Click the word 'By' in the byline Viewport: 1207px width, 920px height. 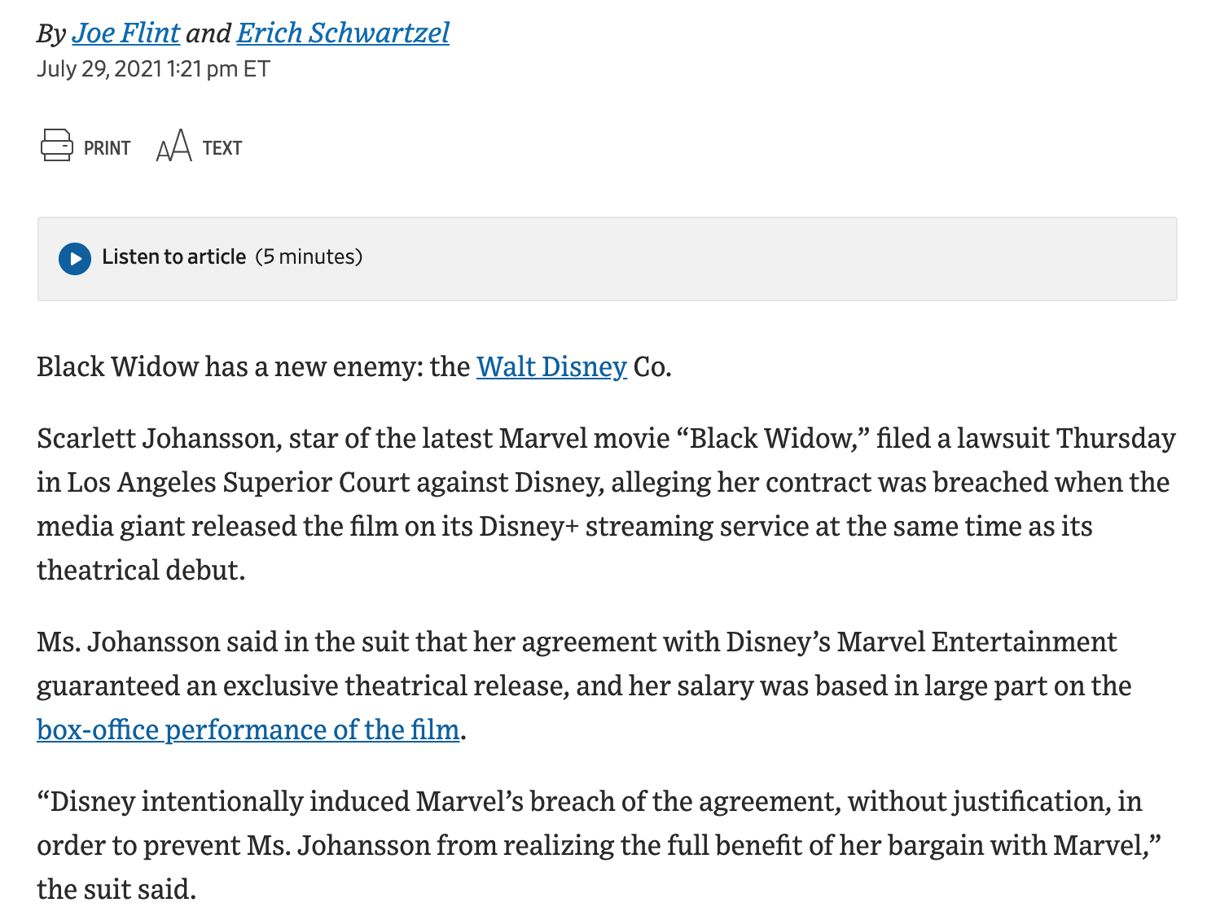click(51, 34)
